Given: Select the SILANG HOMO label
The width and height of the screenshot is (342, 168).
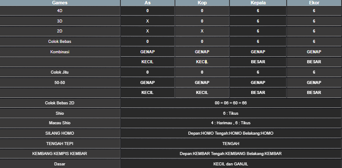Looking at the screenshot, I should tap(60, 133).
